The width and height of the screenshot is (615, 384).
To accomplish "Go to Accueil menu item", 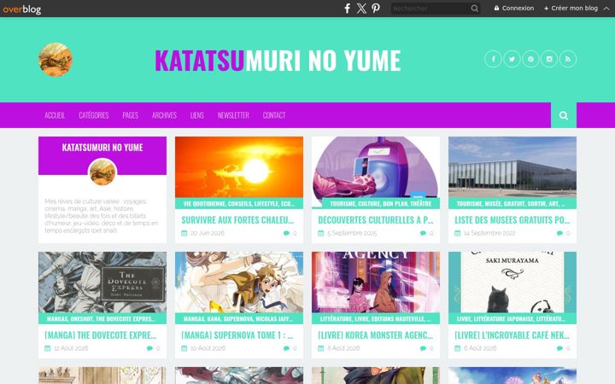I will click(55, 115).
